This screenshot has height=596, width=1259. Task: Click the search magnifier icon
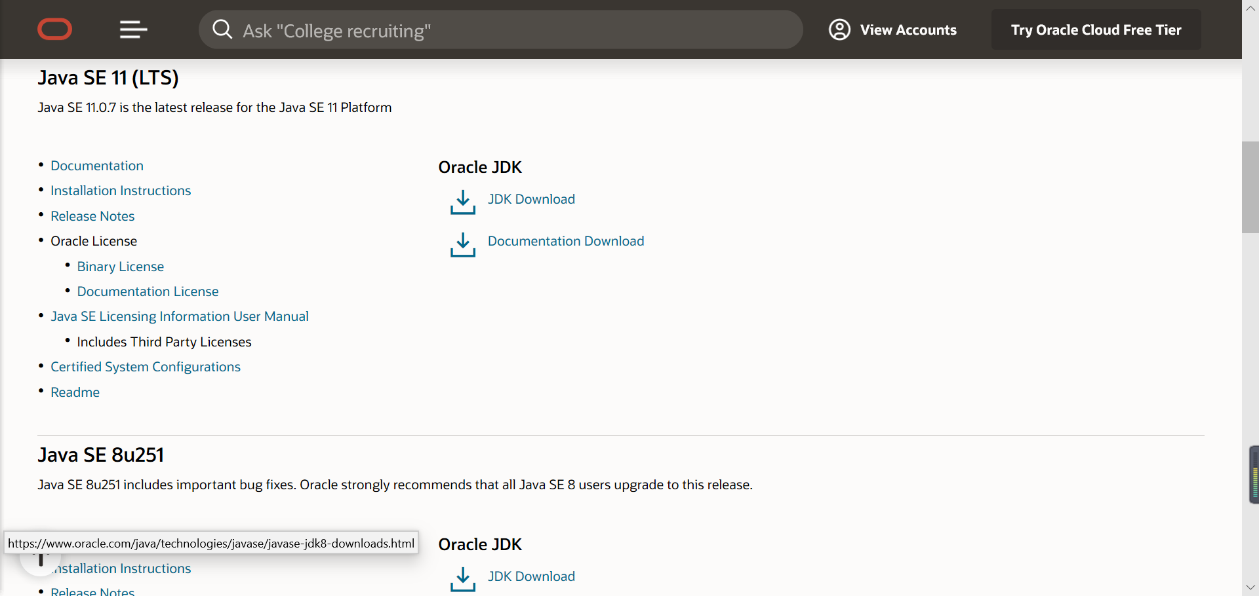tap(222, 29)
